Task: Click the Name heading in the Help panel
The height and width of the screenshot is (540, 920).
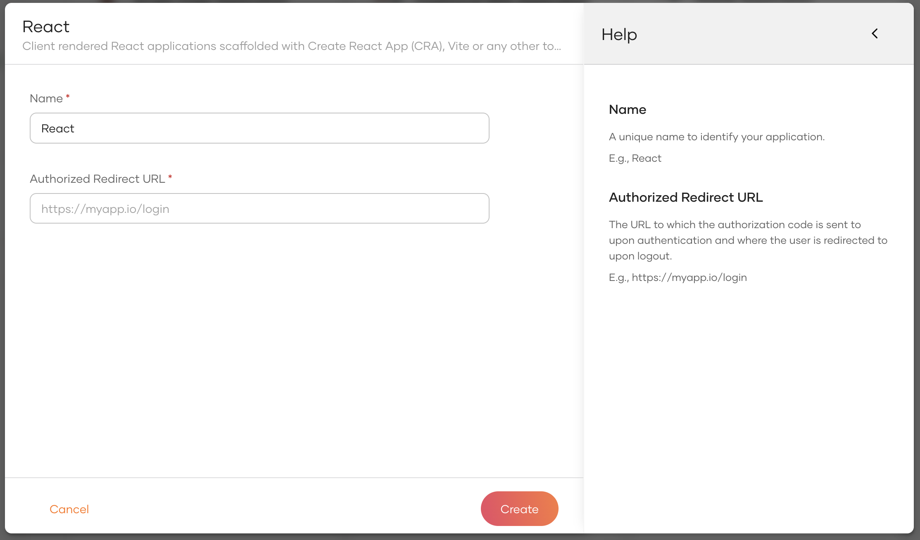Action: 627,109
